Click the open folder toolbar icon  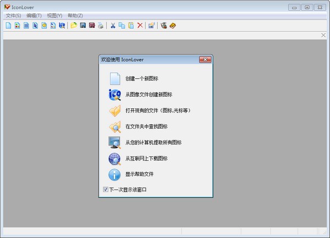click(x=74, y=25)
